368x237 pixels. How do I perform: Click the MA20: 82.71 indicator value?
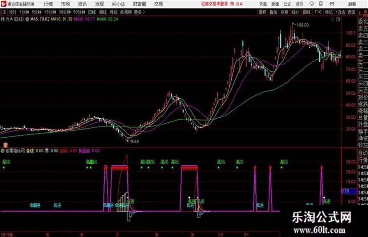[x=84, y=19]
